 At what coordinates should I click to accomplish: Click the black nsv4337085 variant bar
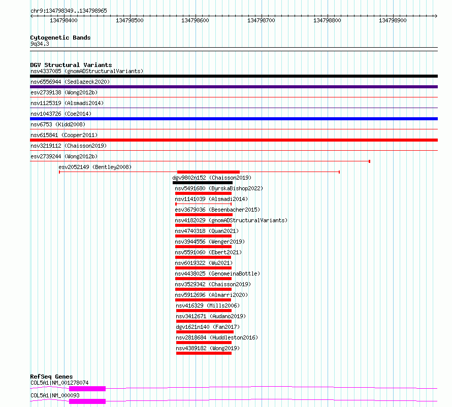coord(234,76)
